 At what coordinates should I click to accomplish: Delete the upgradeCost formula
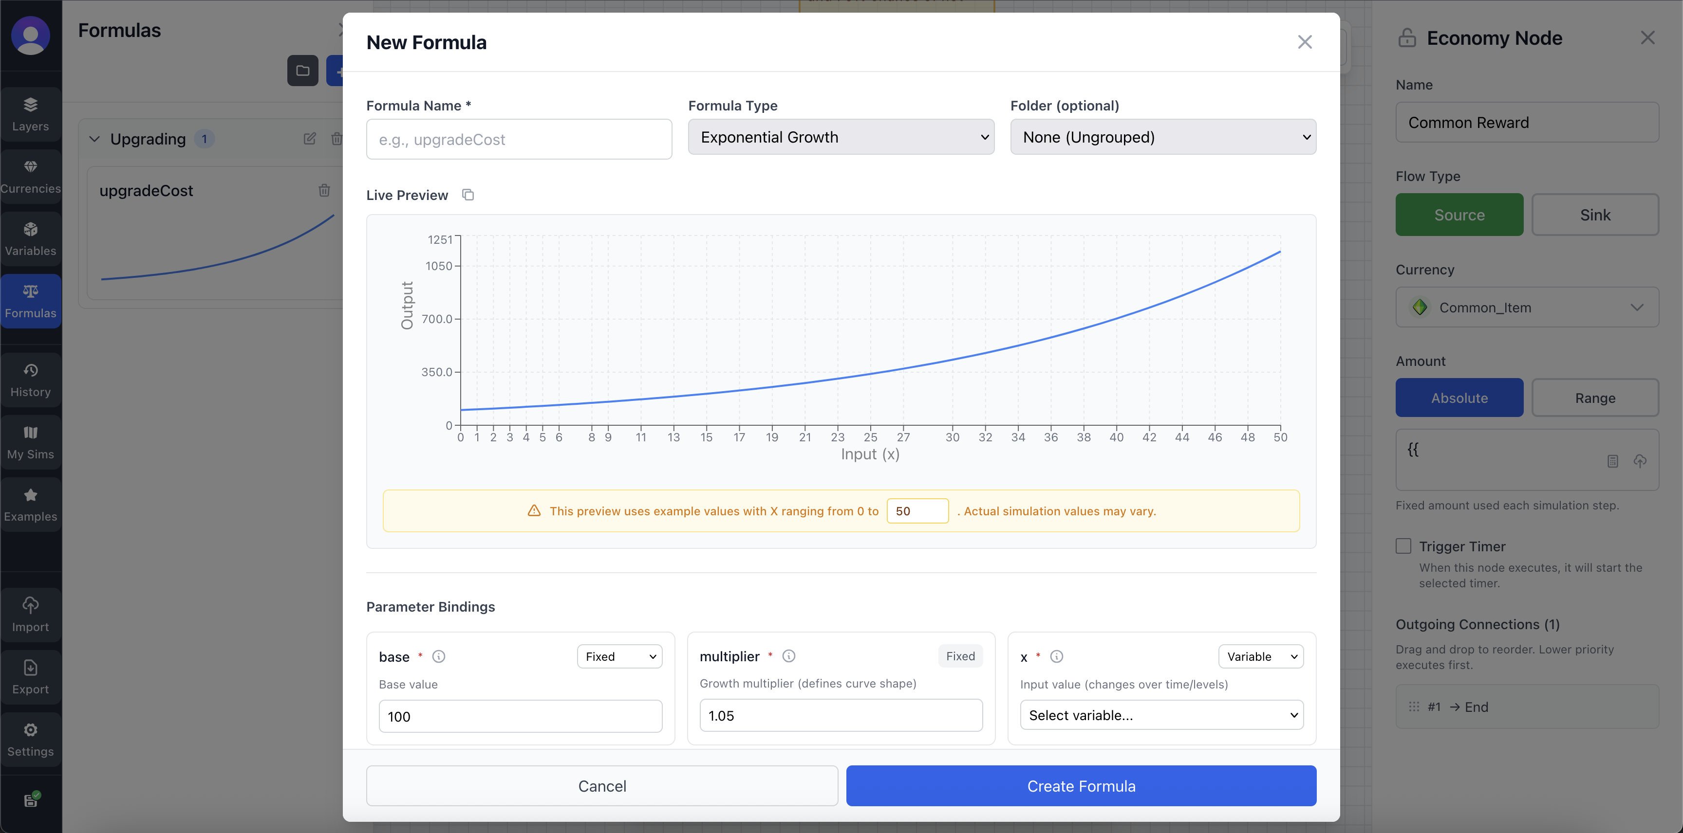pyautogui.click(x=325, y=190)
